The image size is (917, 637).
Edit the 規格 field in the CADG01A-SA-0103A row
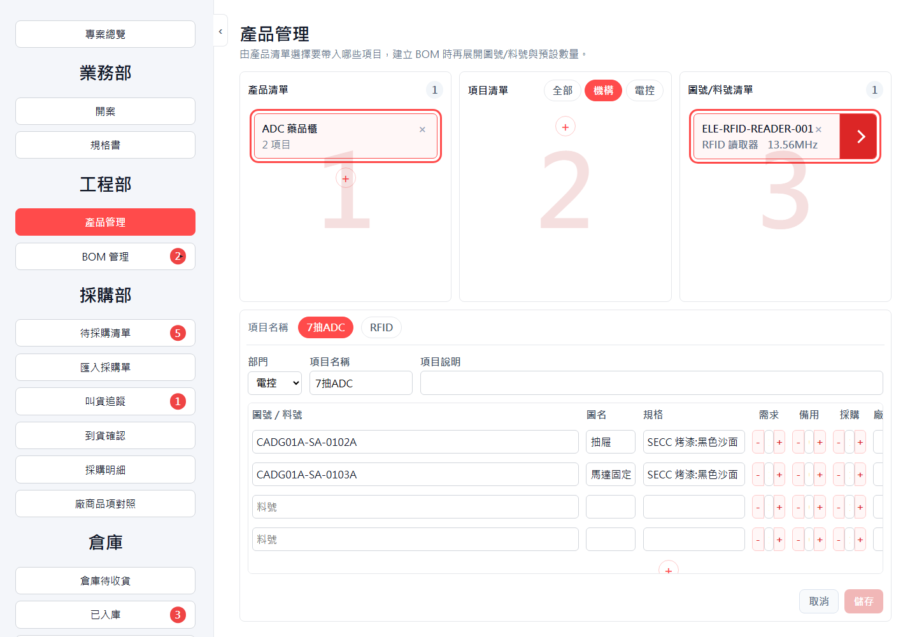[694, 475]
